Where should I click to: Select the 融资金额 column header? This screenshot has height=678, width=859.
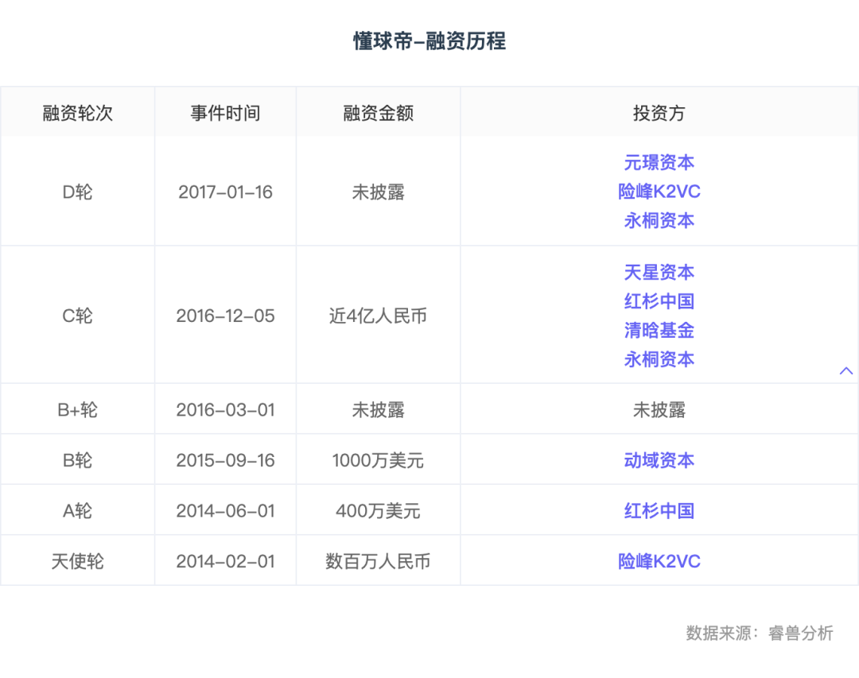[378, 114]
